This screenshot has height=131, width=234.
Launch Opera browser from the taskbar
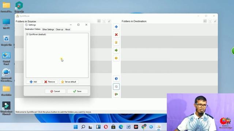[x=106, y=127]
